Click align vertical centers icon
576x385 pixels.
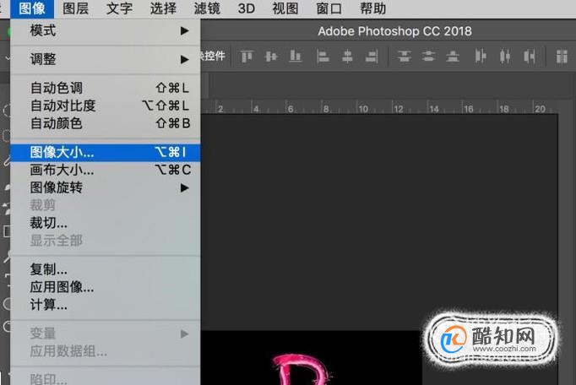271,57
